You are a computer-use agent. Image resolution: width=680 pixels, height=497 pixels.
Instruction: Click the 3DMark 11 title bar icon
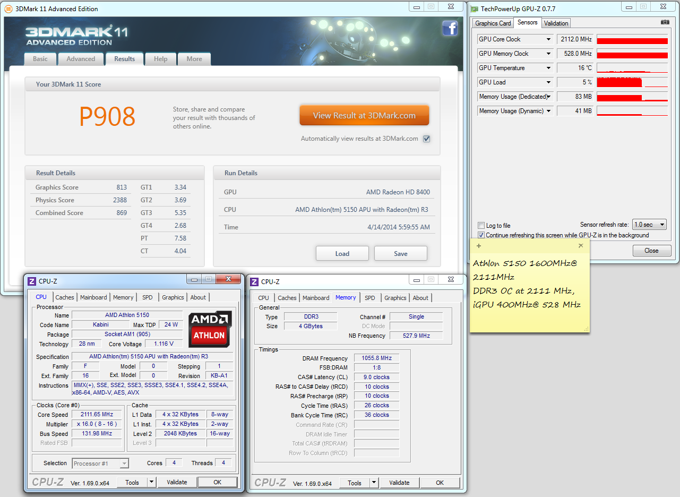pyautogui.click(x=8, y=8)
